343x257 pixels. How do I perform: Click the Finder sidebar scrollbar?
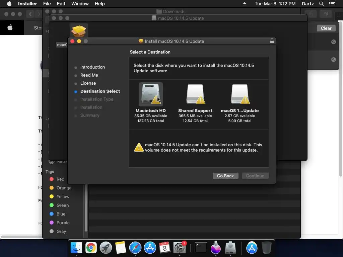(86, 207)
